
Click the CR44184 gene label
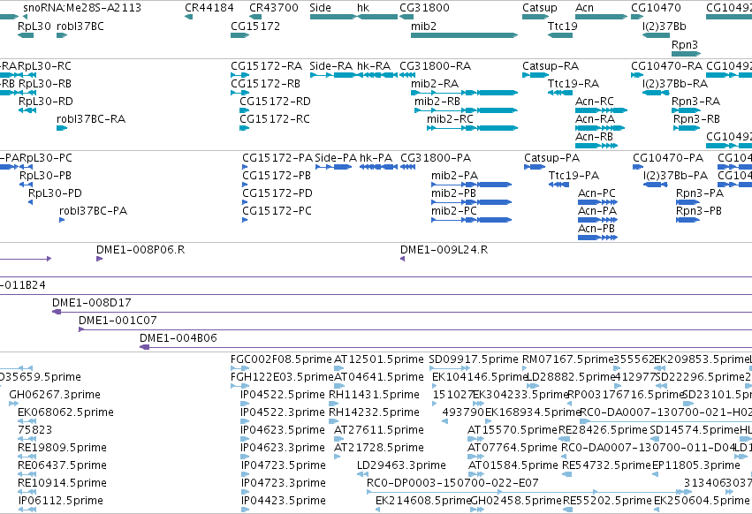209,8
